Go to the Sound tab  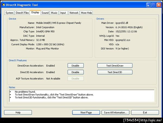[45, 13]
